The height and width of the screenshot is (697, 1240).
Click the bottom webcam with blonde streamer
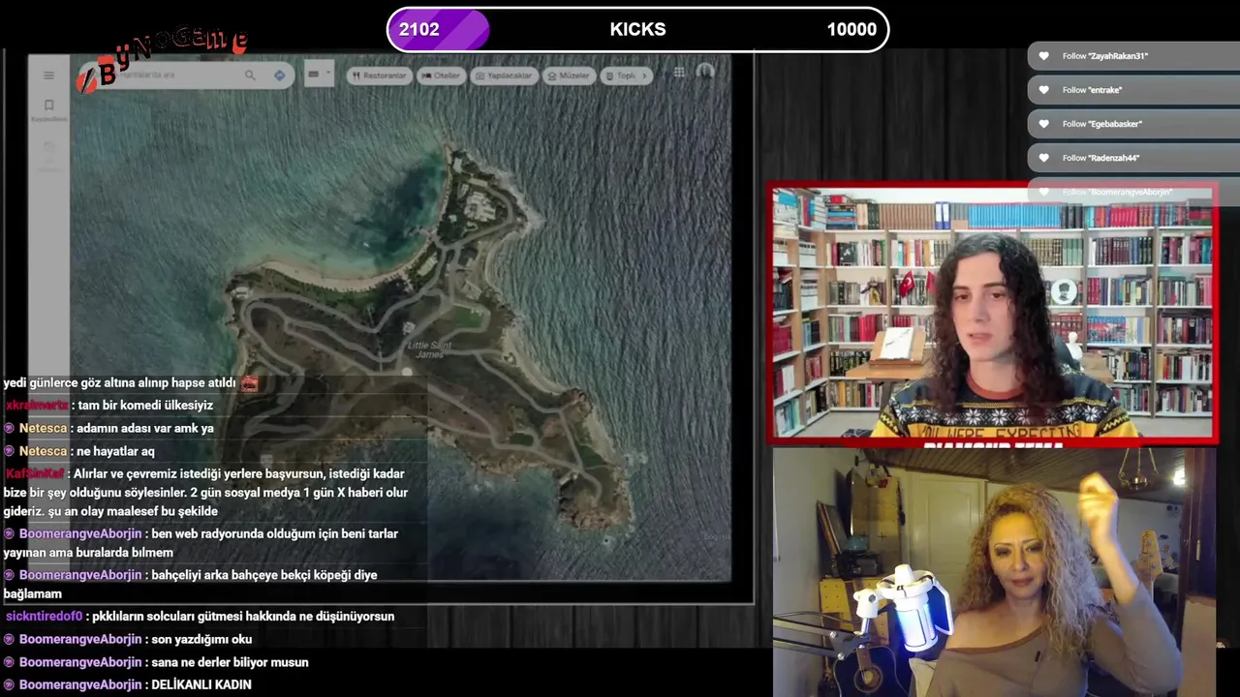(992, 571)
